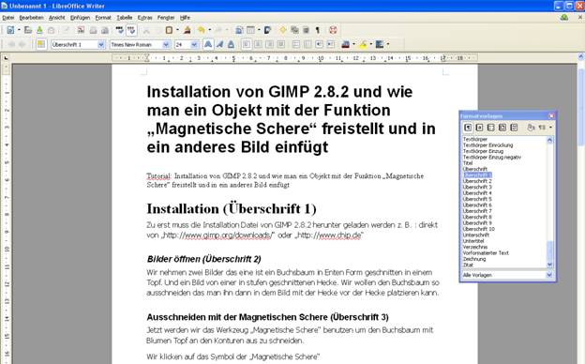Open the background color dropdown arrow
Image resolution: width=585 pixels, height=364 pixels.
pyautogui.click(x=388, y=44)
